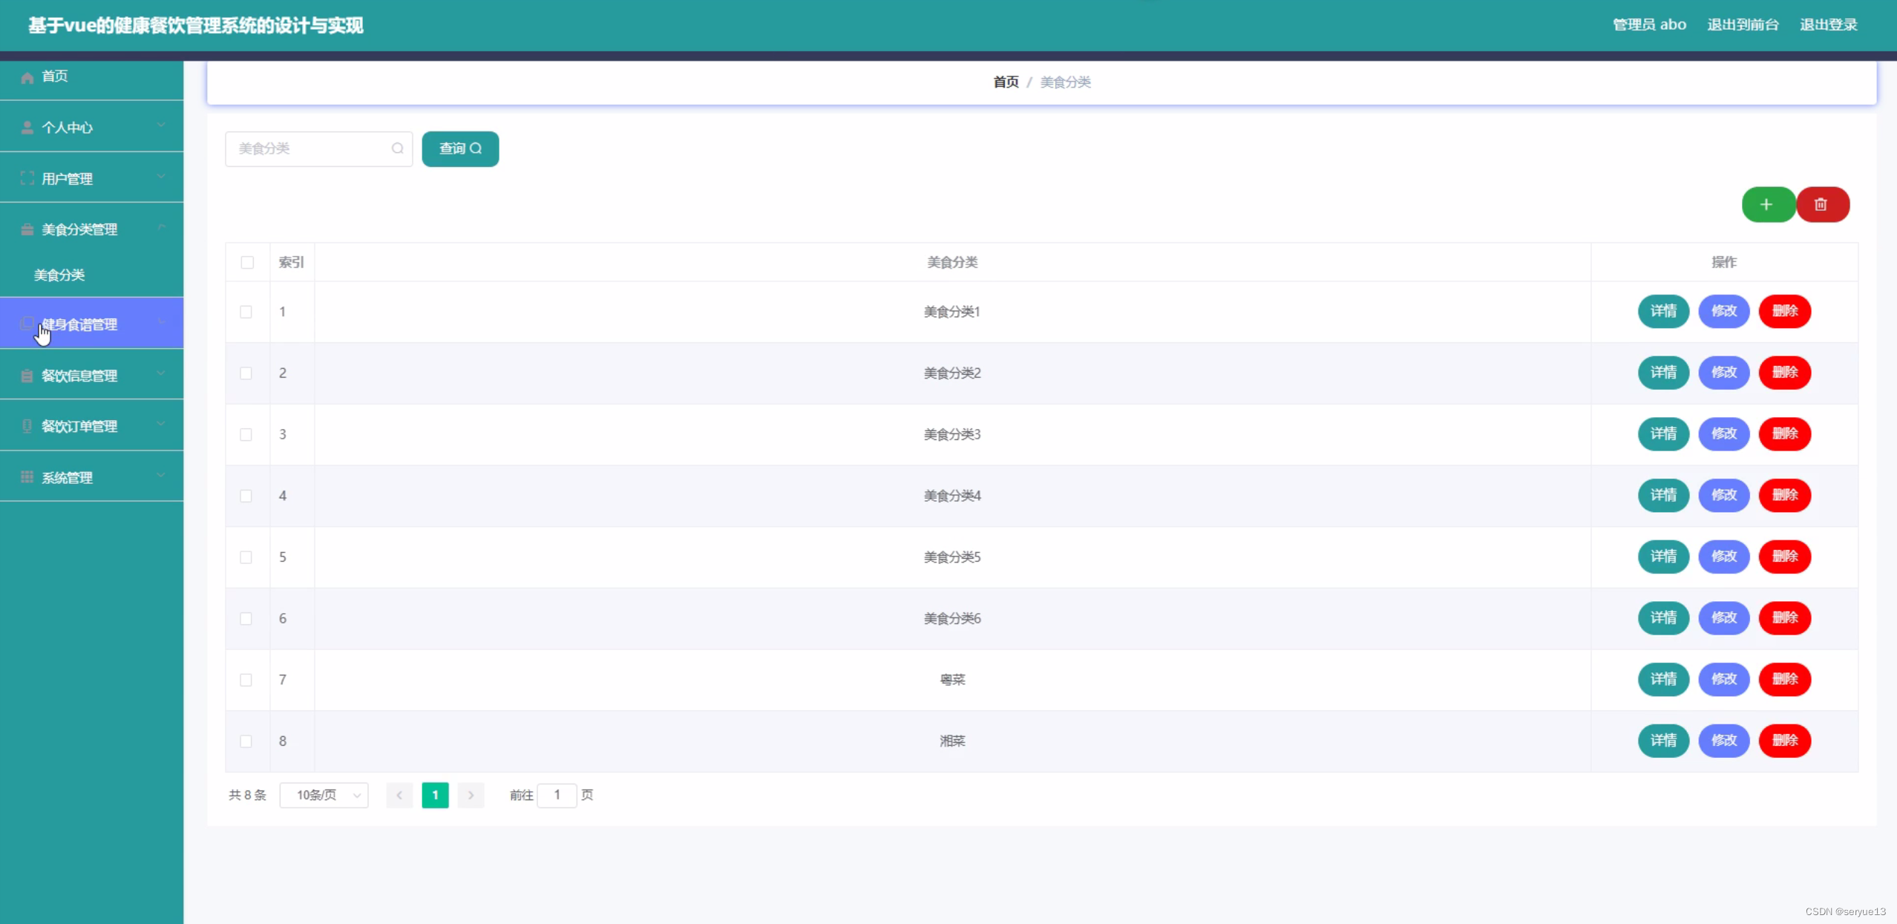The image size is (1897, 924).
Task: Click 退出登录 in the top bar
Action: coord(1828,24)
